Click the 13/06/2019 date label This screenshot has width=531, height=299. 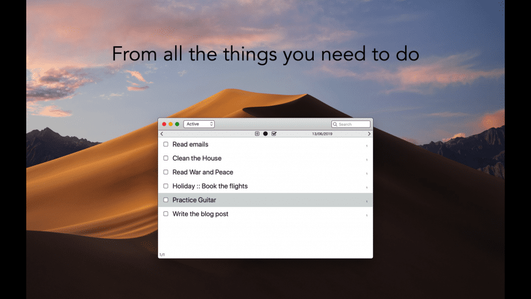coord(322,134)
